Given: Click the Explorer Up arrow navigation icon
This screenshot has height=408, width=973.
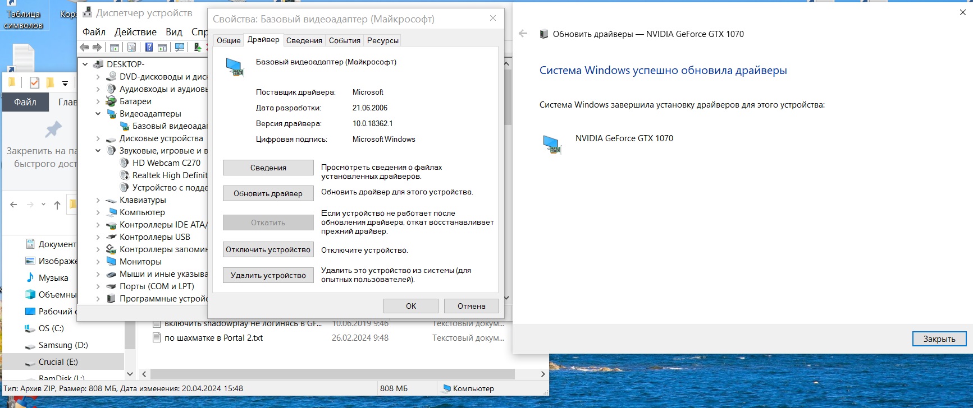Looking at the screenshot, I should point(57,205).
